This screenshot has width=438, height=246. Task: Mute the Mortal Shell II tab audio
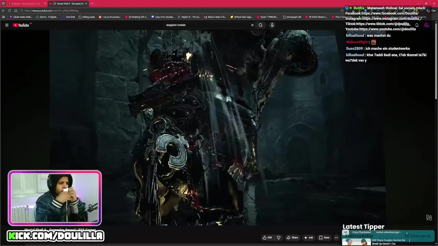[x=54, y=3]
